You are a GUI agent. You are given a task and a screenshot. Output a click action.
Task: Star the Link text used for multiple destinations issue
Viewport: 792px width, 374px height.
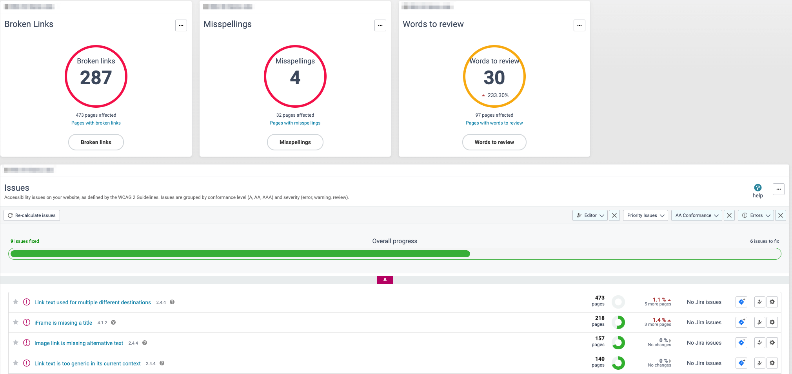click(x=16, y=302)
